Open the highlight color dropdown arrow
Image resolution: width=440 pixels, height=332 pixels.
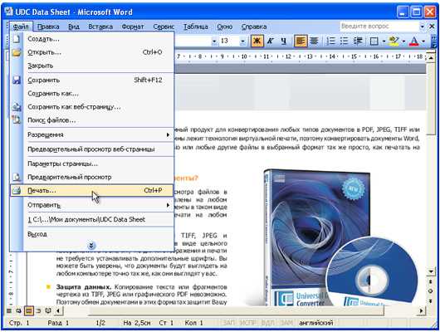tap(403, 41)
